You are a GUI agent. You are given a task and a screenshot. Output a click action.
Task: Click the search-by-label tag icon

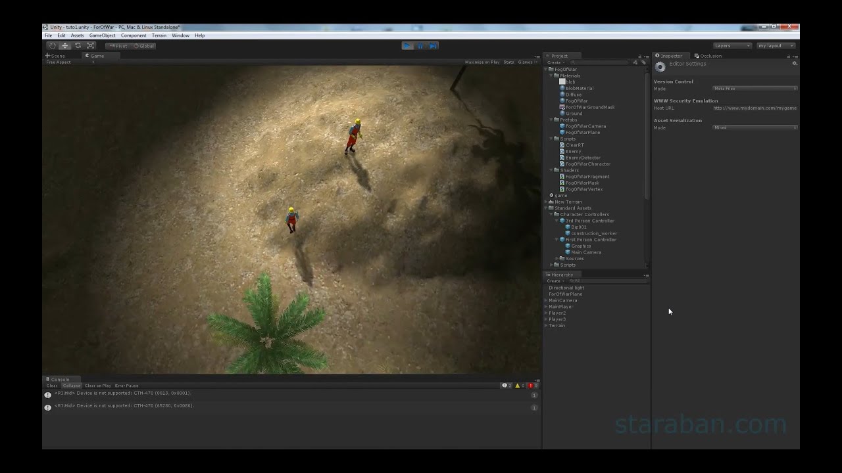(643, 62)
